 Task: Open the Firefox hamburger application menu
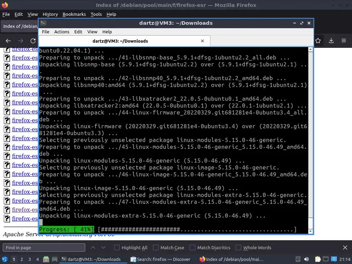[344, 41]
